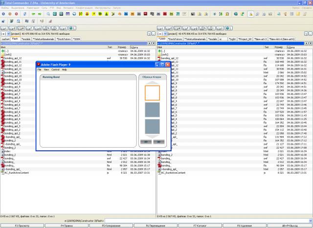
Task: Open *New-art-3 tab in right panel
Action: [260, 39]
